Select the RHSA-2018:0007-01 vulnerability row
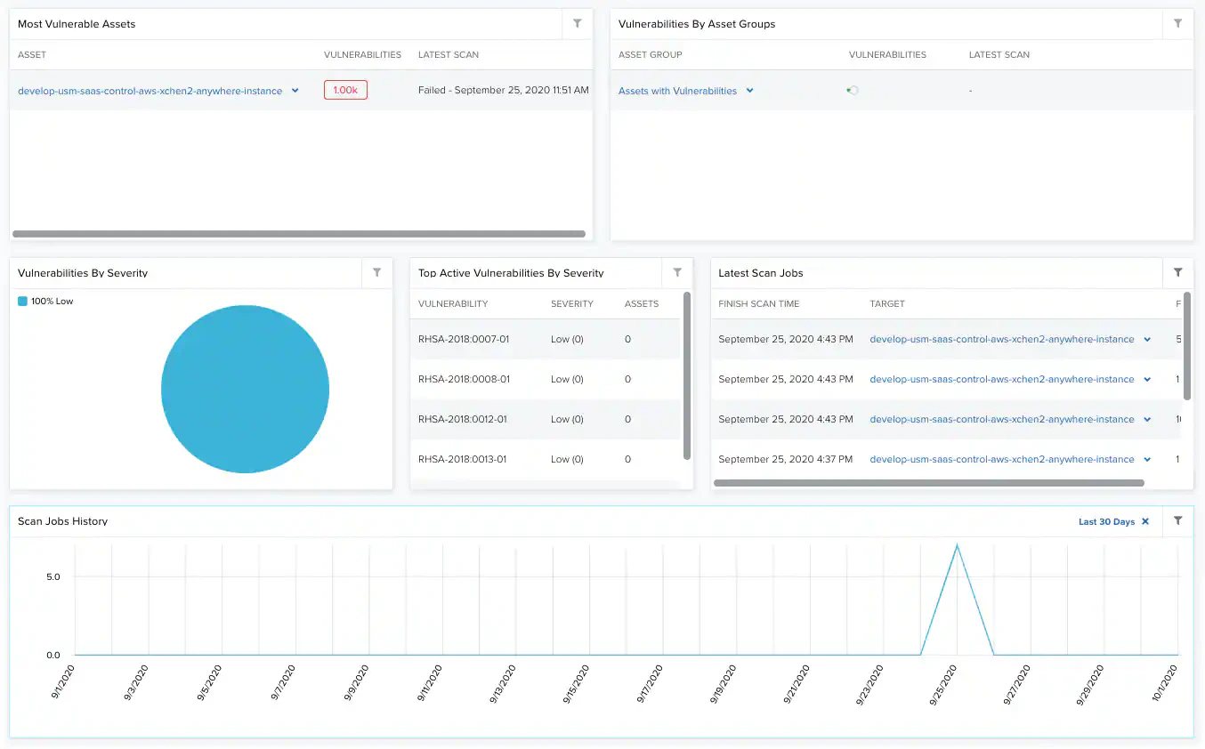Viewport: 1205px width, 749px height. (545, 339)
